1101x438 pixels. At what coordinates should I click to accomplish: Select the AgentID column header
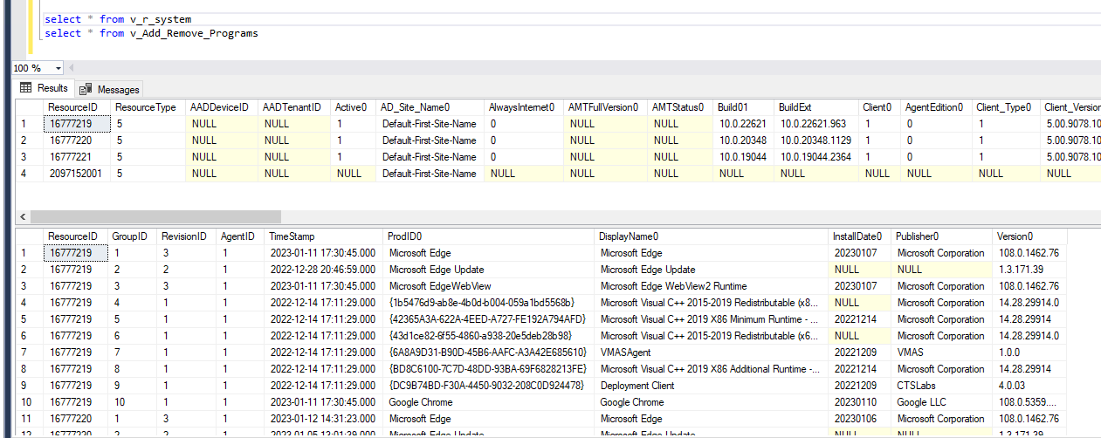point(241,236)
